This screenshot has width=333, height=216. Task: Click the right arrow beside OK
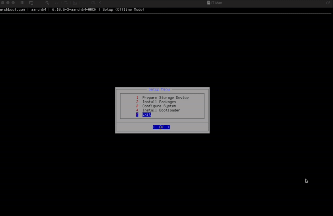click(169, 127)
